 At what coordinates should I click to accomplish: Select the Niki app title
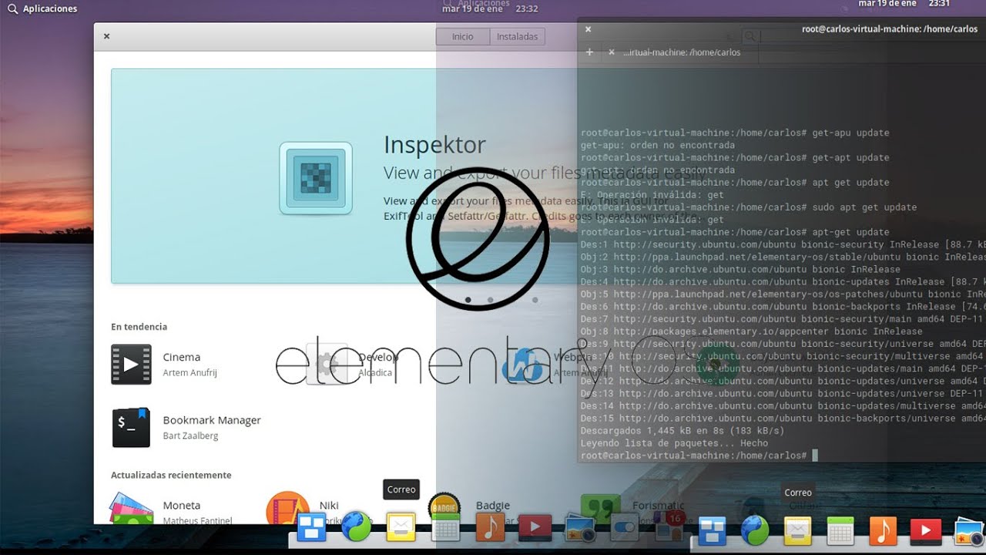329,506
